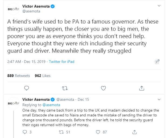Retweet the main tweet
The height and width of the screenshot is (138, 168).
pos(65,88)
